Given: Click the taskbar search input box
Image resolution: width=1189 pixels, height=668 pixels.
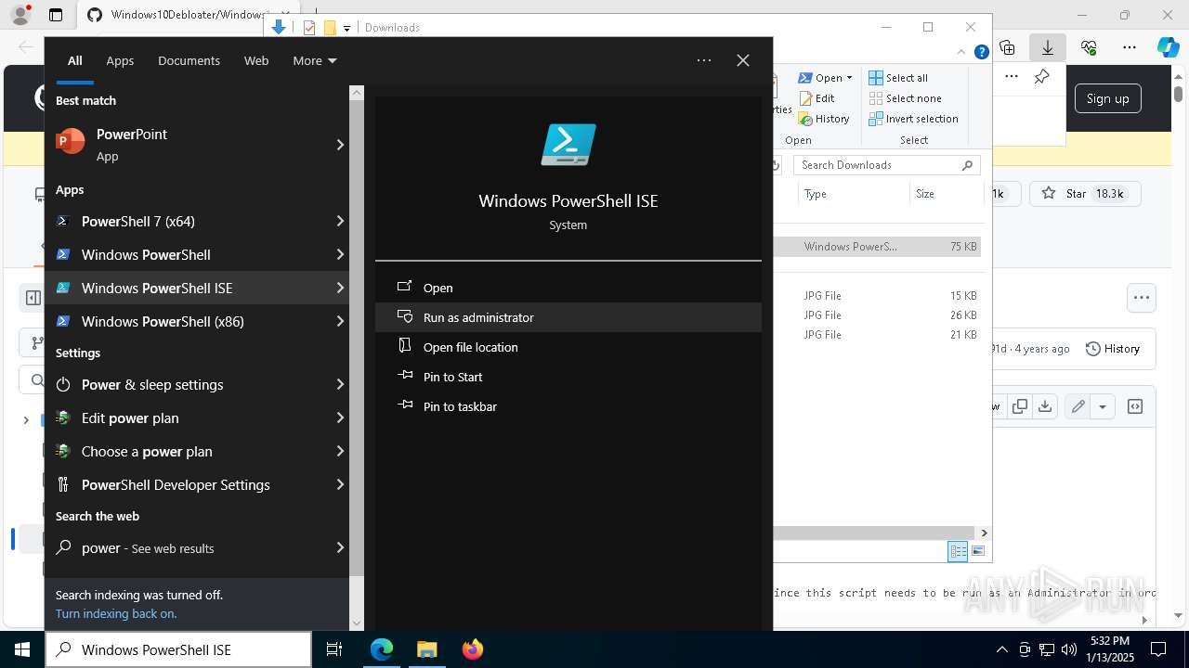Looking at the screenshot, I should tap(178, 649).
